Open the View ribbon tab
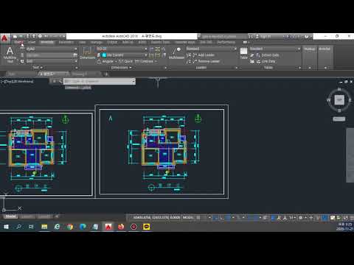354x265 pixels. 82,42
